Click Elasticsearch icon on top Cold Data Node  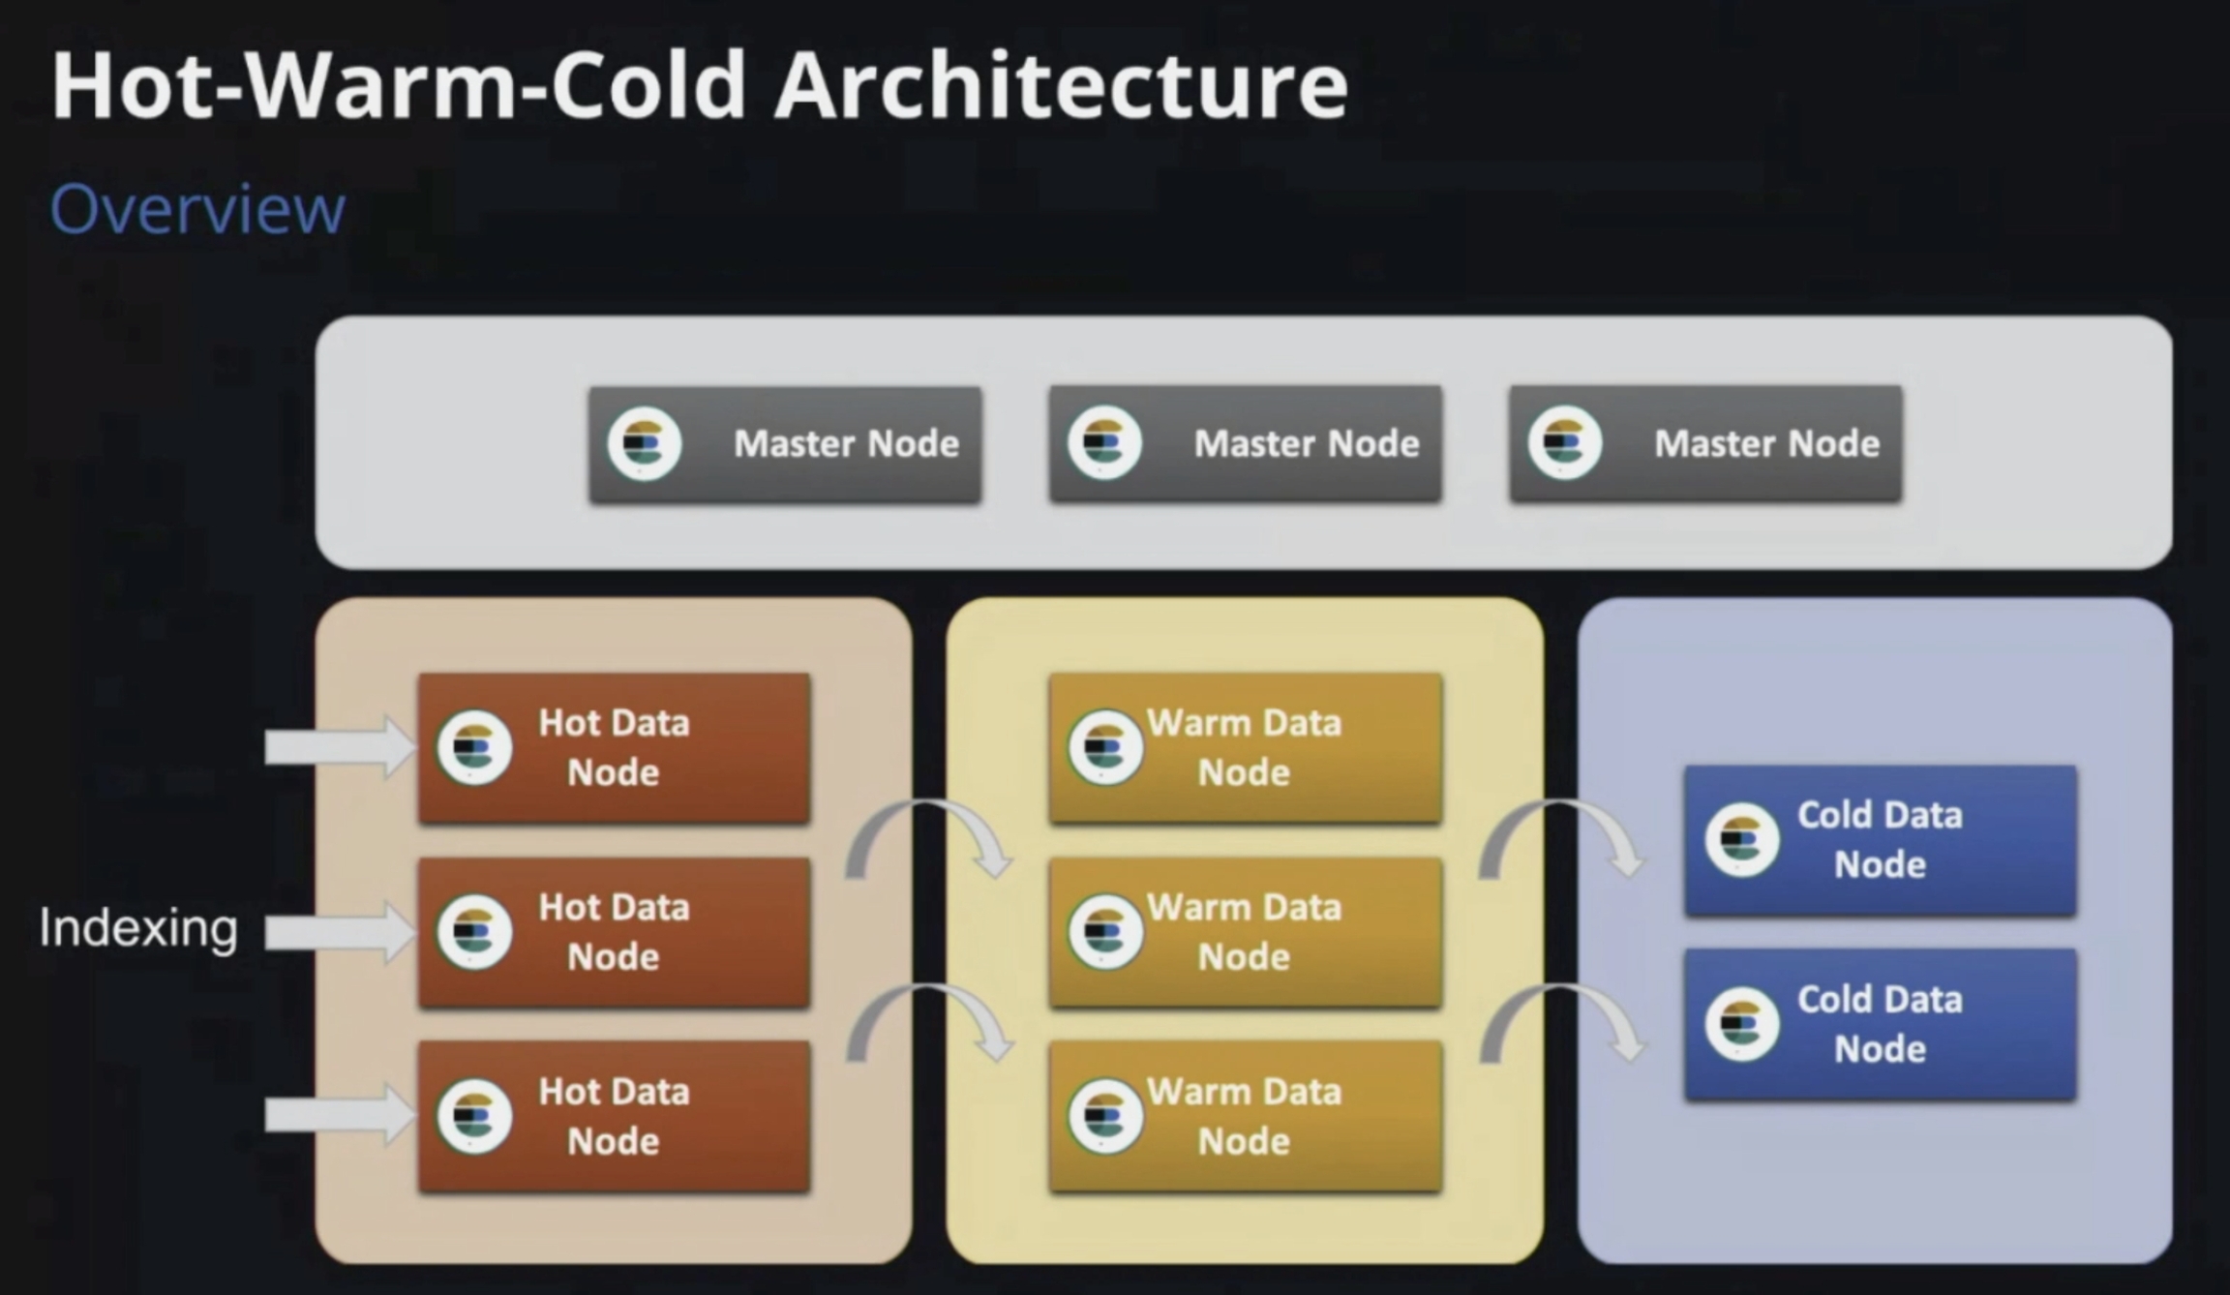point(1741,839)
